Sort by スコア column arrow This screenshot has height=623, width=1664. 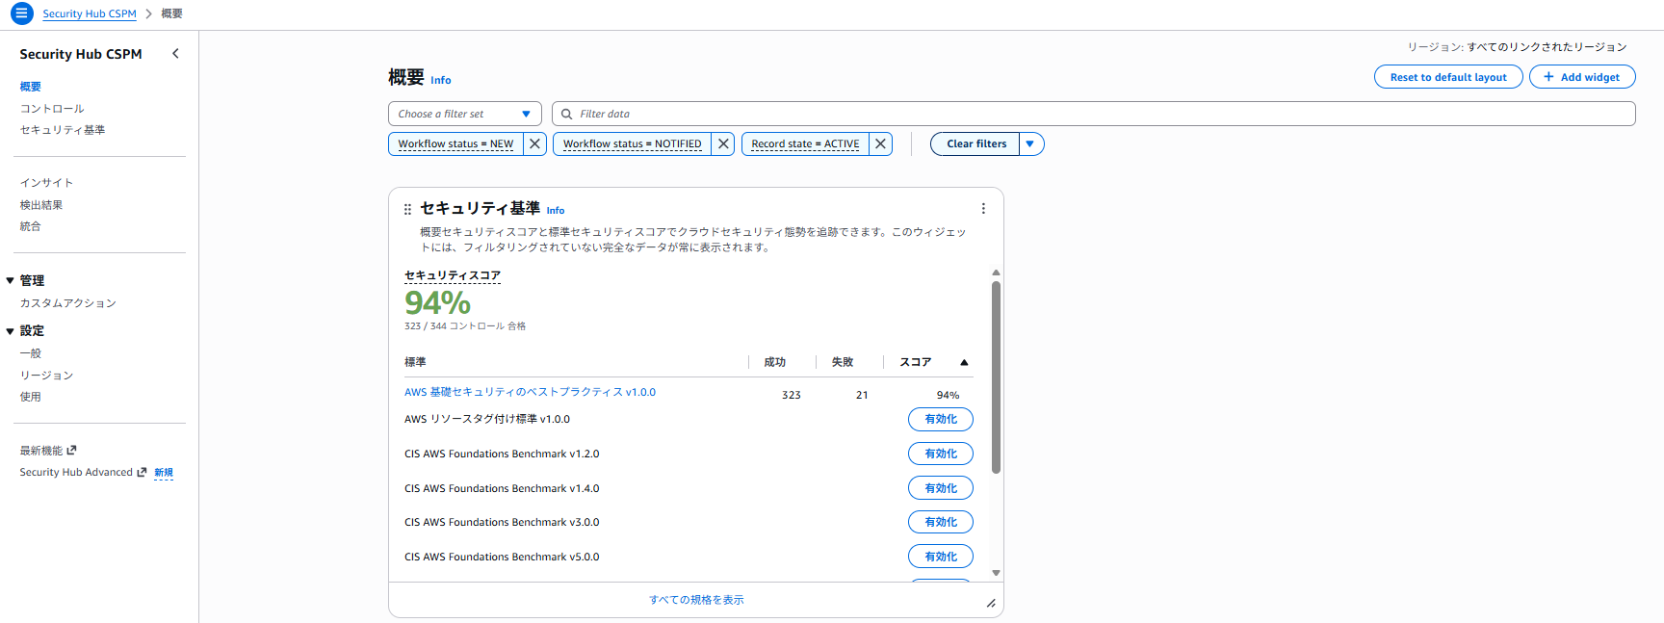(964, 362)
